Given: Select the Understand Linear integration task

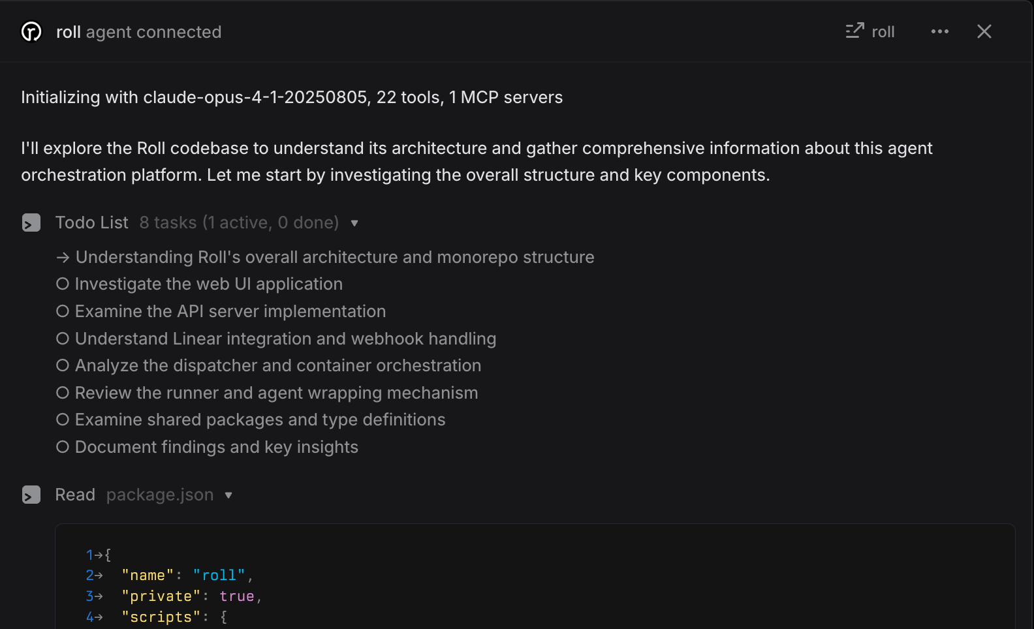Looking at the screenshot, I should pyautogui.click(x=285, y=339).
